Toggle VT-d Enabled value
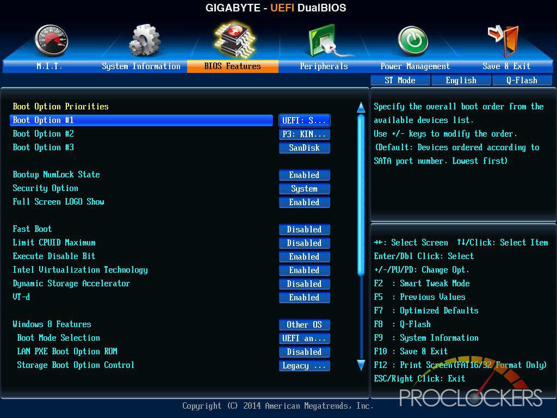The height and width of the screenshot is (418, 557). tap(305, 297)
